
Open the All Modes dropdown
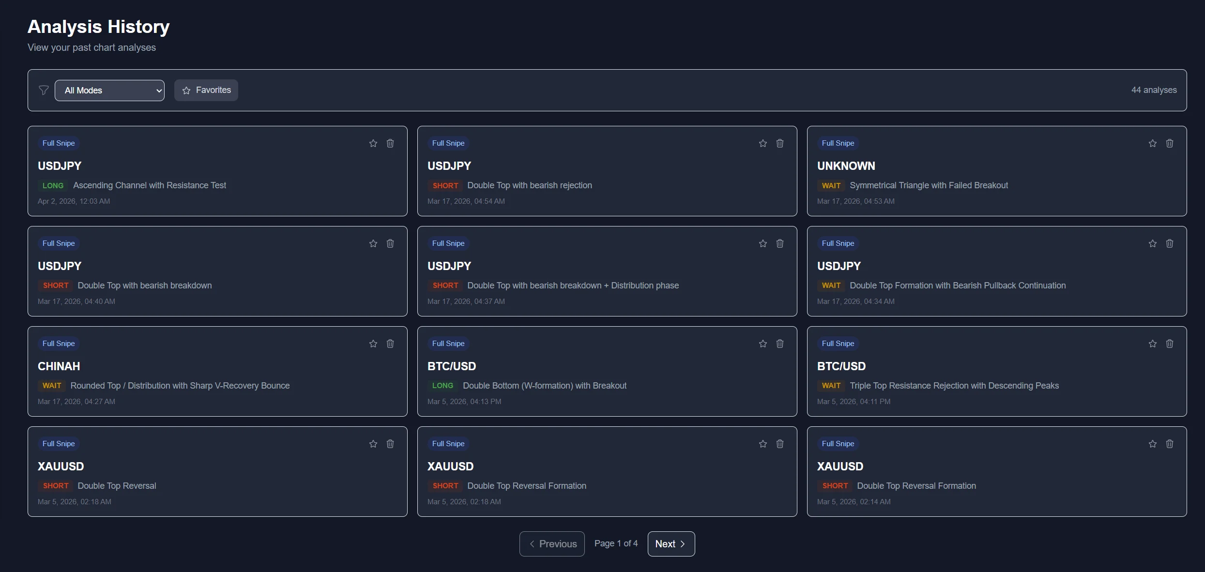point(109,90)
